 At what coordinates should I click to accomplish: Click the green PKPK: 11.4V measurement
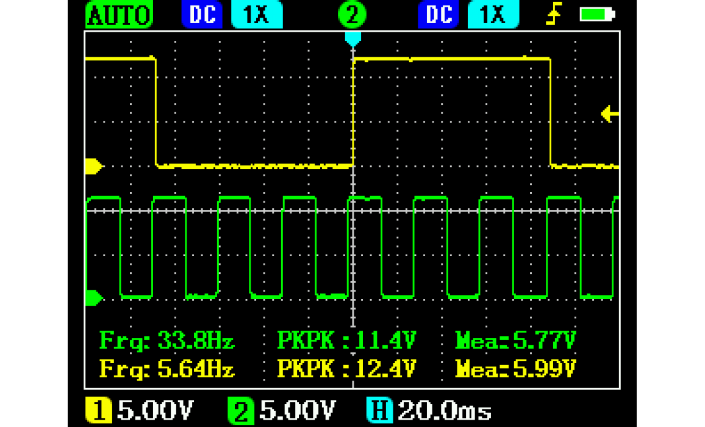pyautogui.click(x=346, y=340)
